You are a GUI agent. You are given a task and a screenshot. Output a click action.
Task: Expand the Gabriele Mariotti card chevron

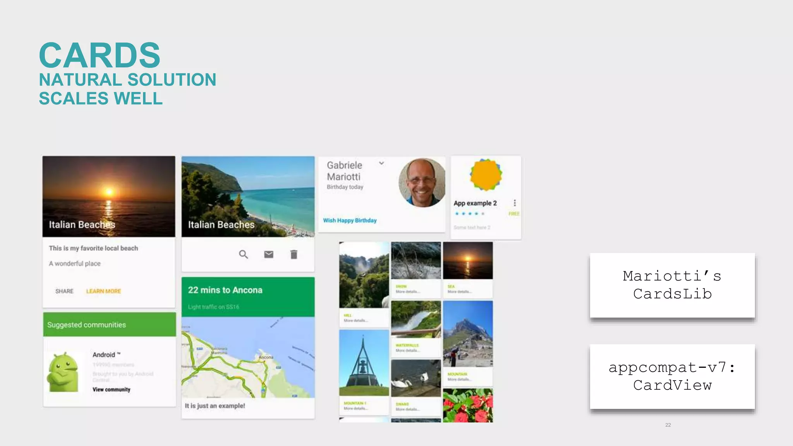coord(381,163)
